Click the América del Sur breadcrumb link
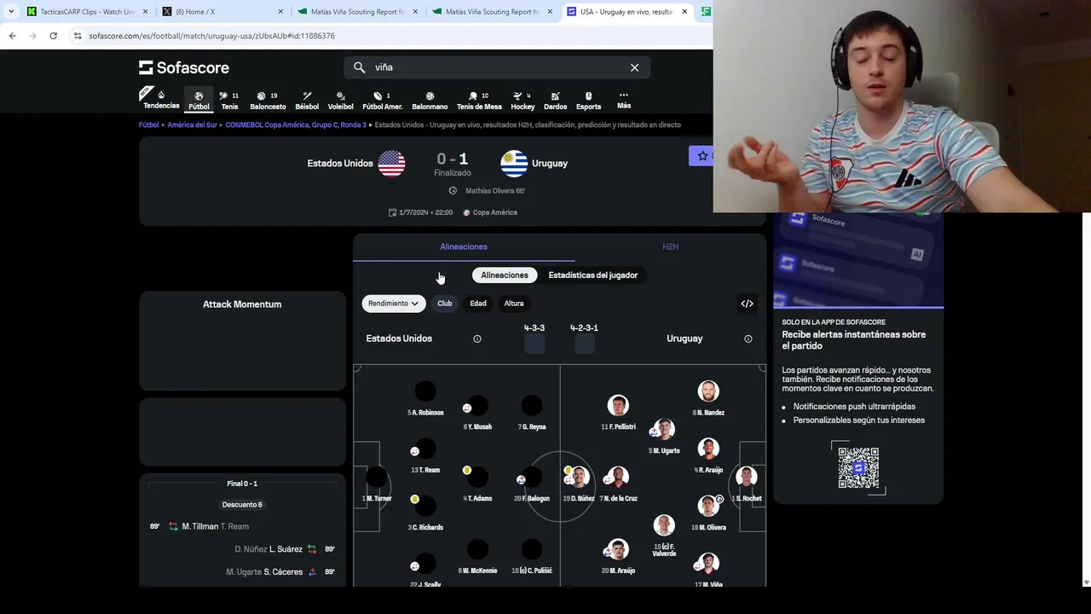Viewport: 1091px width, 614px height. 192,125
